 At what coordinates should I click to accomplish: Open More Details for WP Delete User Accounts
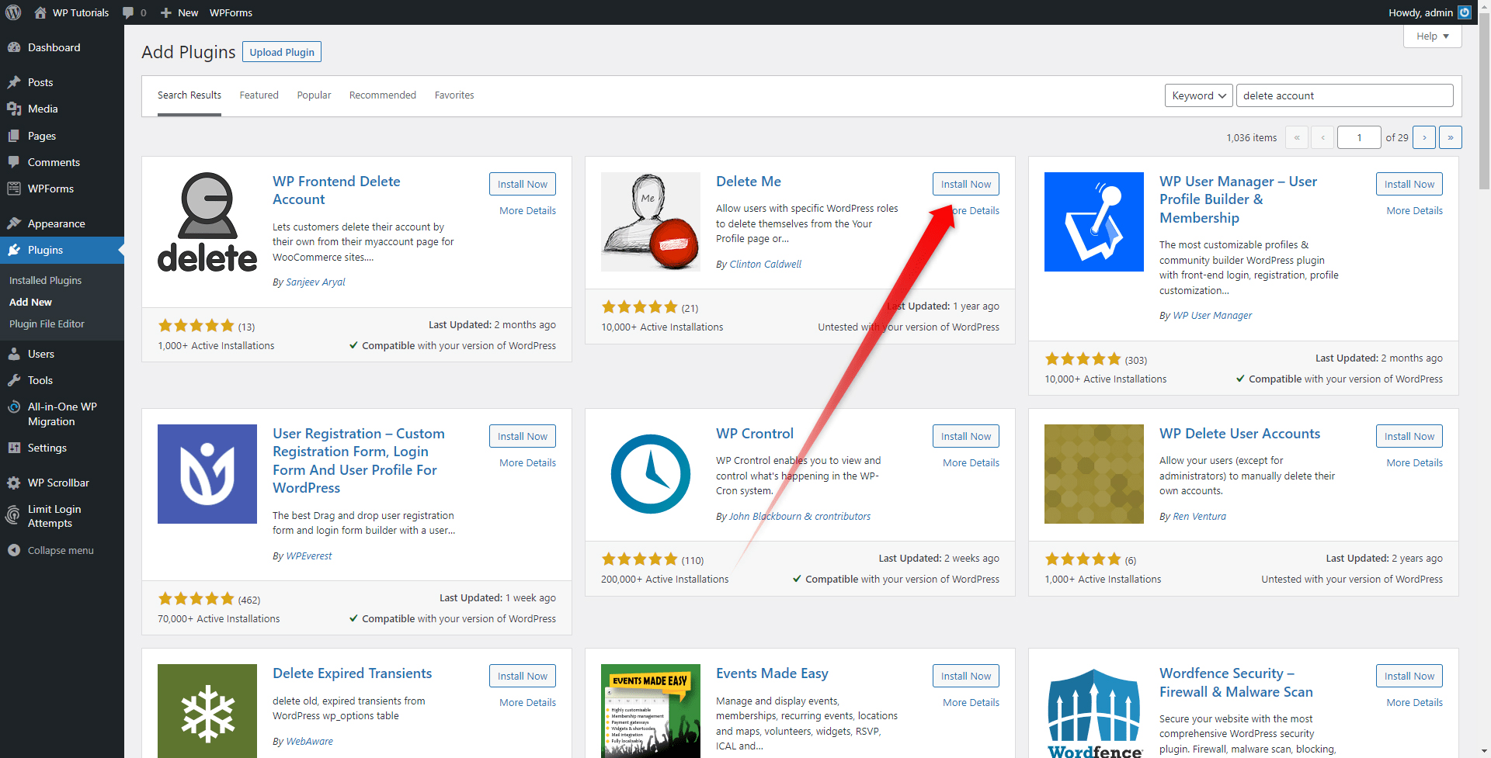coord(1414,462)
